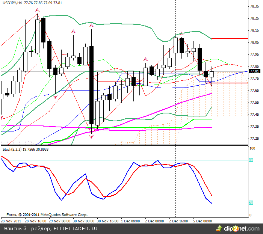Image resolution: width=263 pixels, height=234 pixels.
Task: Select the lower red horizontal line near 77.71
Action: point(229,83)
